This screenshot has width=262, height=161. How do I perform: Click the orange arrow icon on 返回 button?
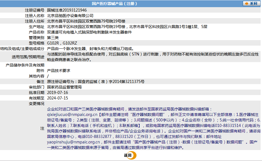click(x=247, y=3)
